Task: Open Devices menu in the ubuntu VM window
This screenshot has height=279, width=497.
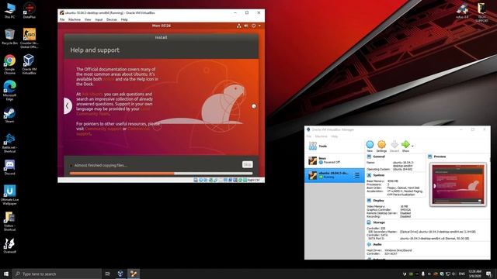Action: coord(112,19)
